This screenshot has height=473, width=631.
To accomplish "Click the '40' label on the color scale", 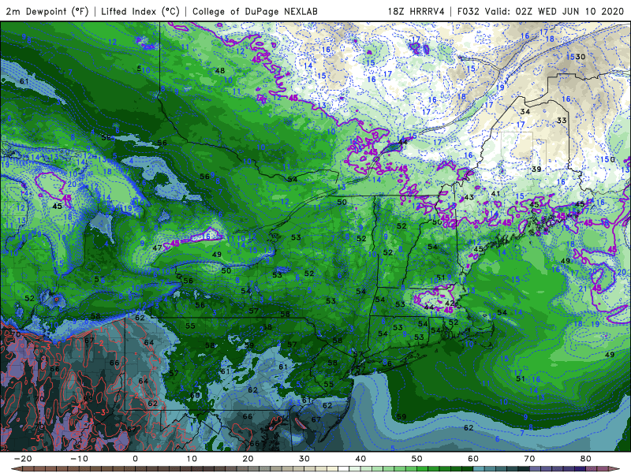I will (x=360, y=459).
